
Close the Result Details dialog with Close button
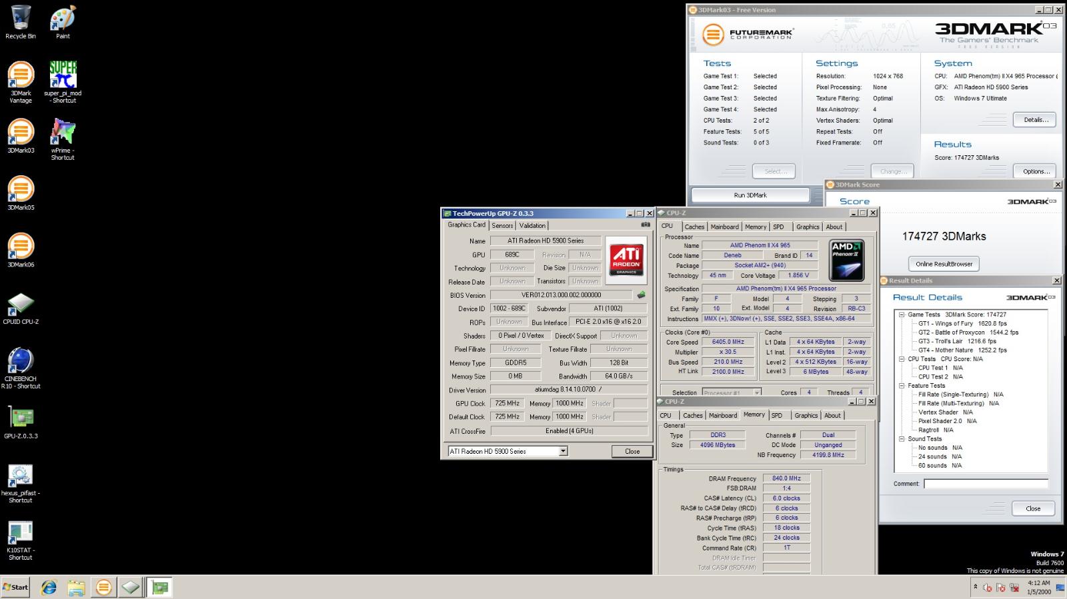(1033, 508)
